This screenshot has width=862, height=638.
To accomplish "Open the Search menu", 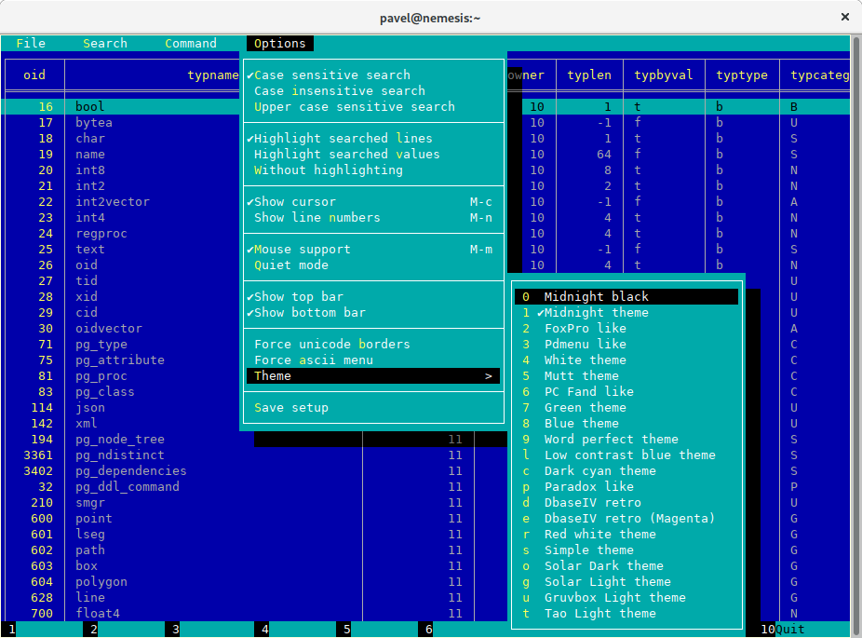I will click(x=104, y=43).
